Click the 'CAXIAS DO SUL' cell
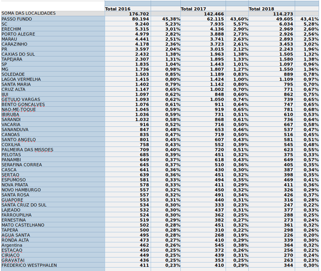The width and height of the screenshot is (321, 271). click(18, 54)
